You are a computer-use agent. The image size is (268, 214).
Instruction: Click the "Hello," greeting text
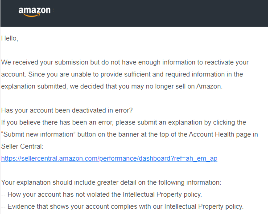point(9,38)
